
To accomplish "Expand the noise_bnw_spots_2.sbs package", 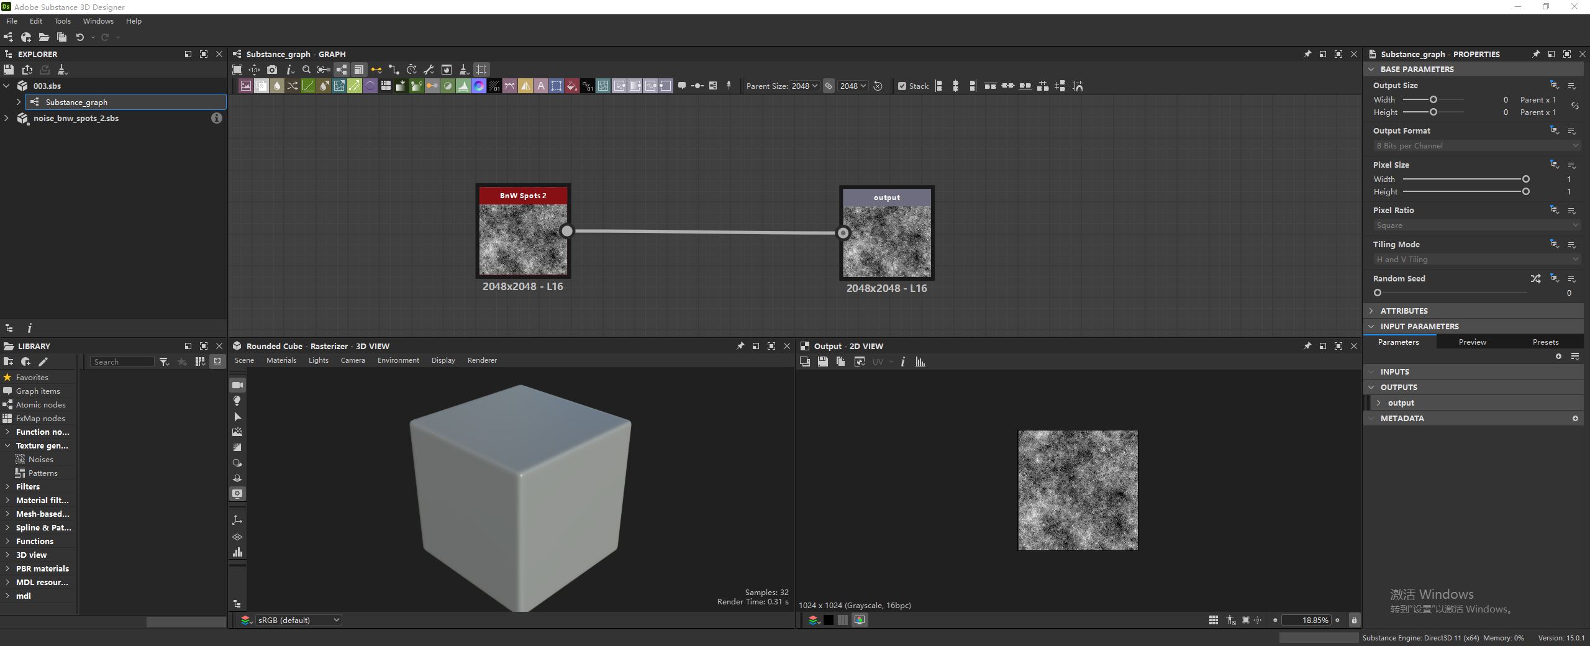I will pyautogui.click(x=6, y=118).
